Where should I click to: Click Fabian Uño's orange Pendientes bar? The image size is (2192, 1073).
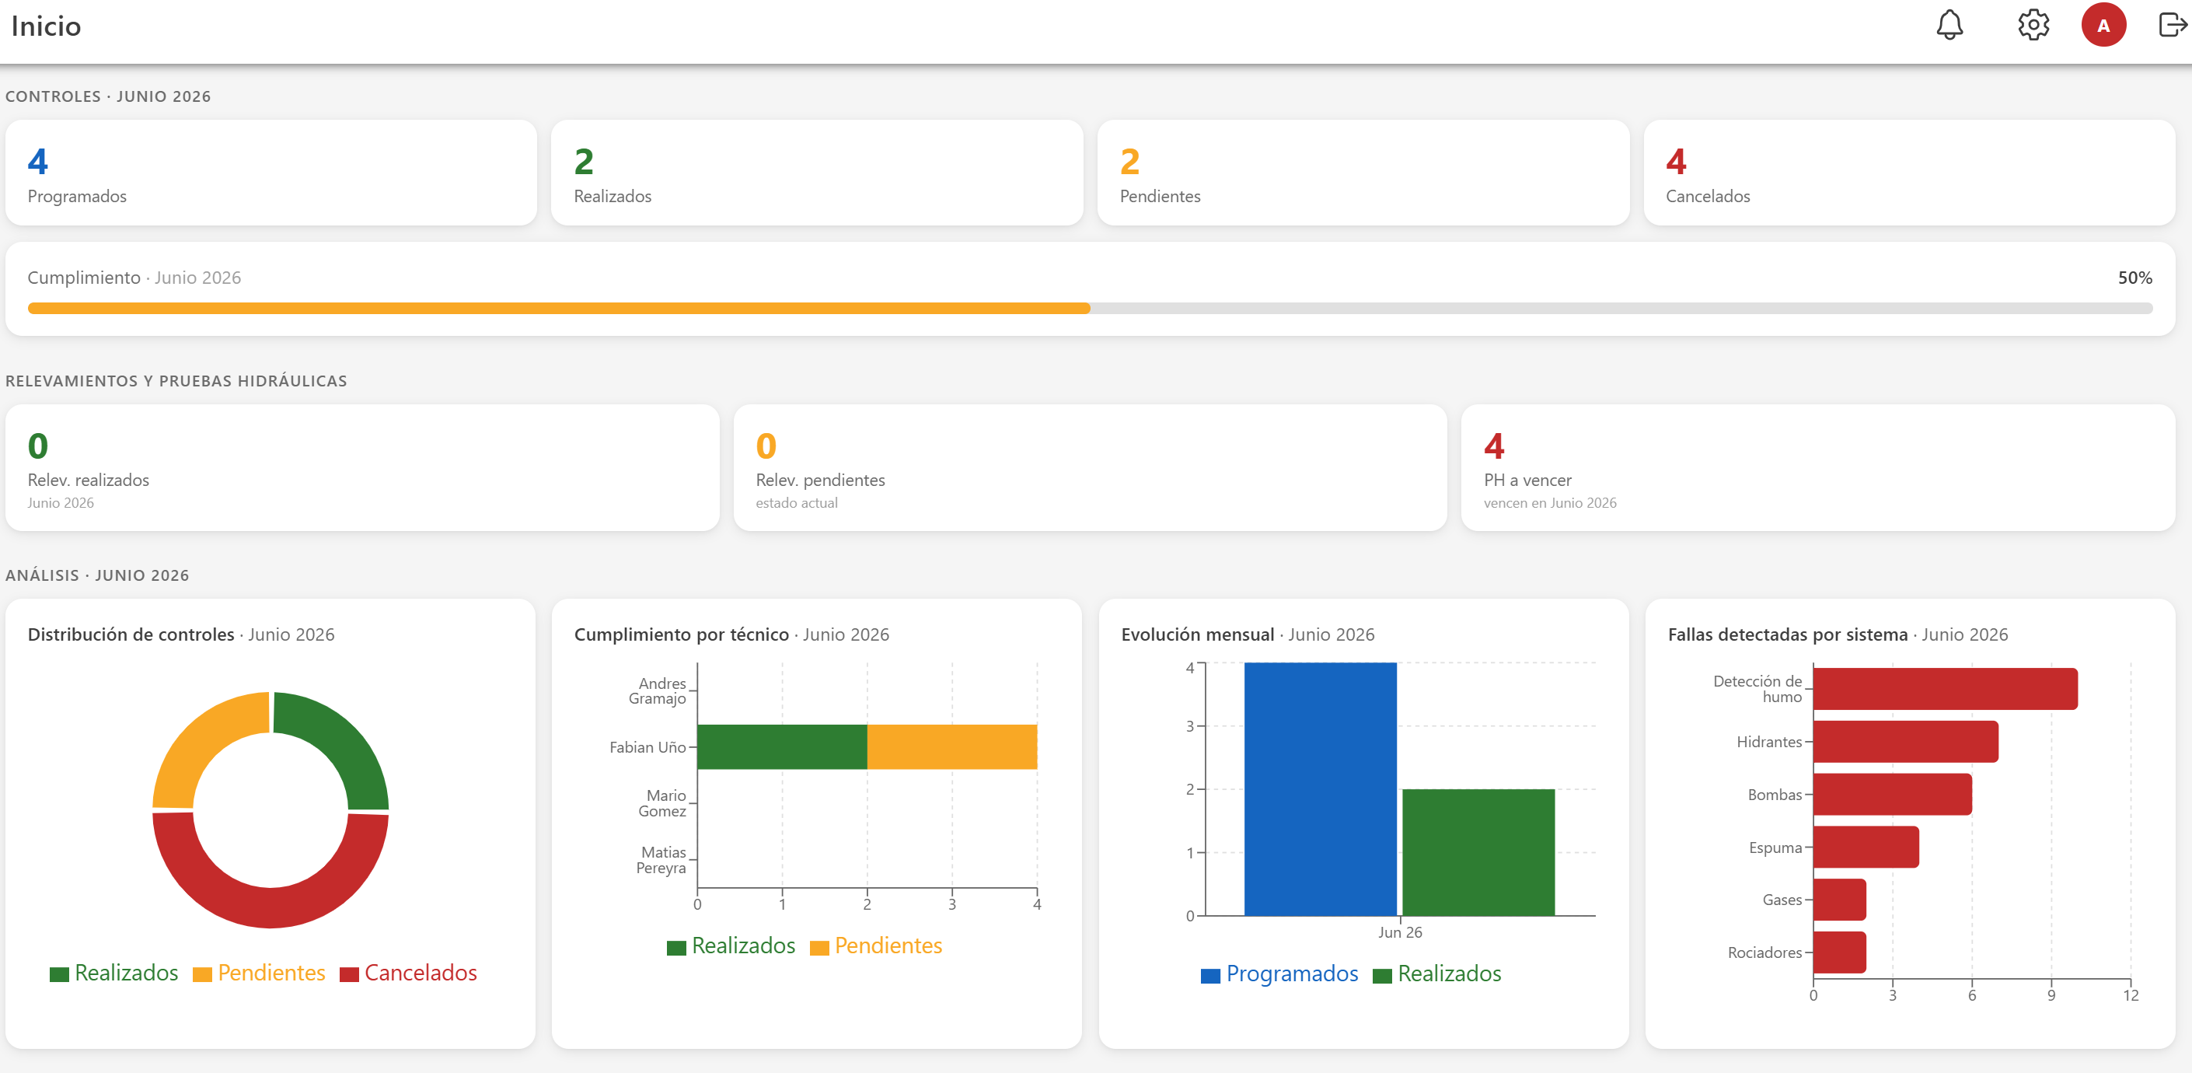coord(952,747)
